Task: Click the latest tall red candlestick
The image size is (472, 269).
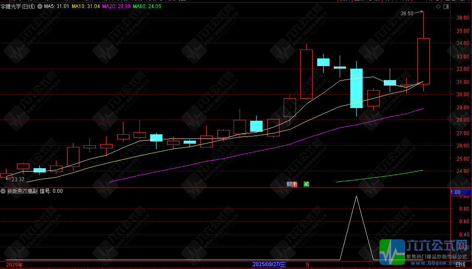Action: pos(423,61)
